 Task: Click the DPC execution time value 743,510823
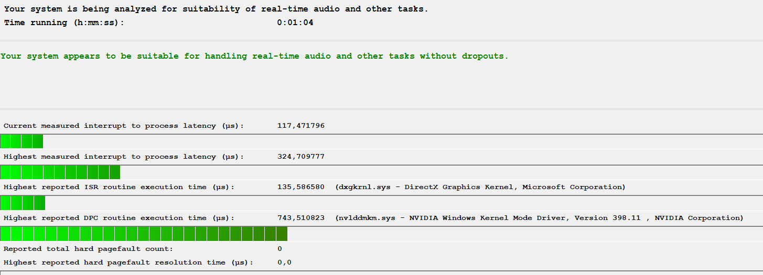point(300,218)
